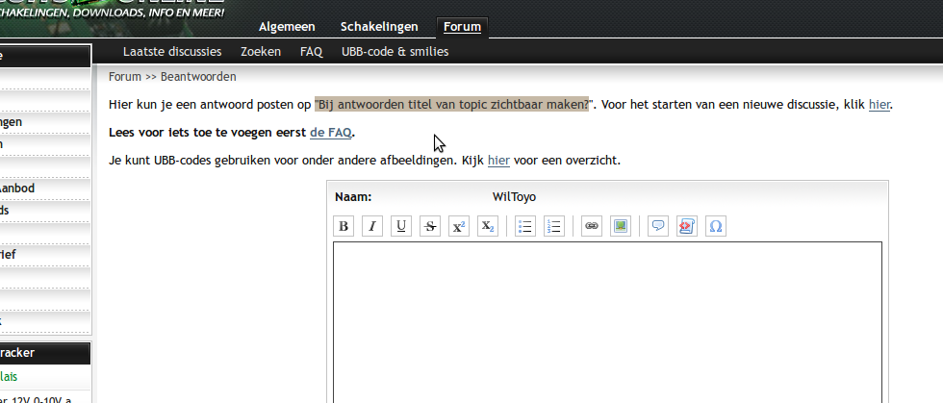Image resolution: width=943 pixels, height=403 pixels.
Task: Insert a code block icon
Action: click(x=686, y=226)
